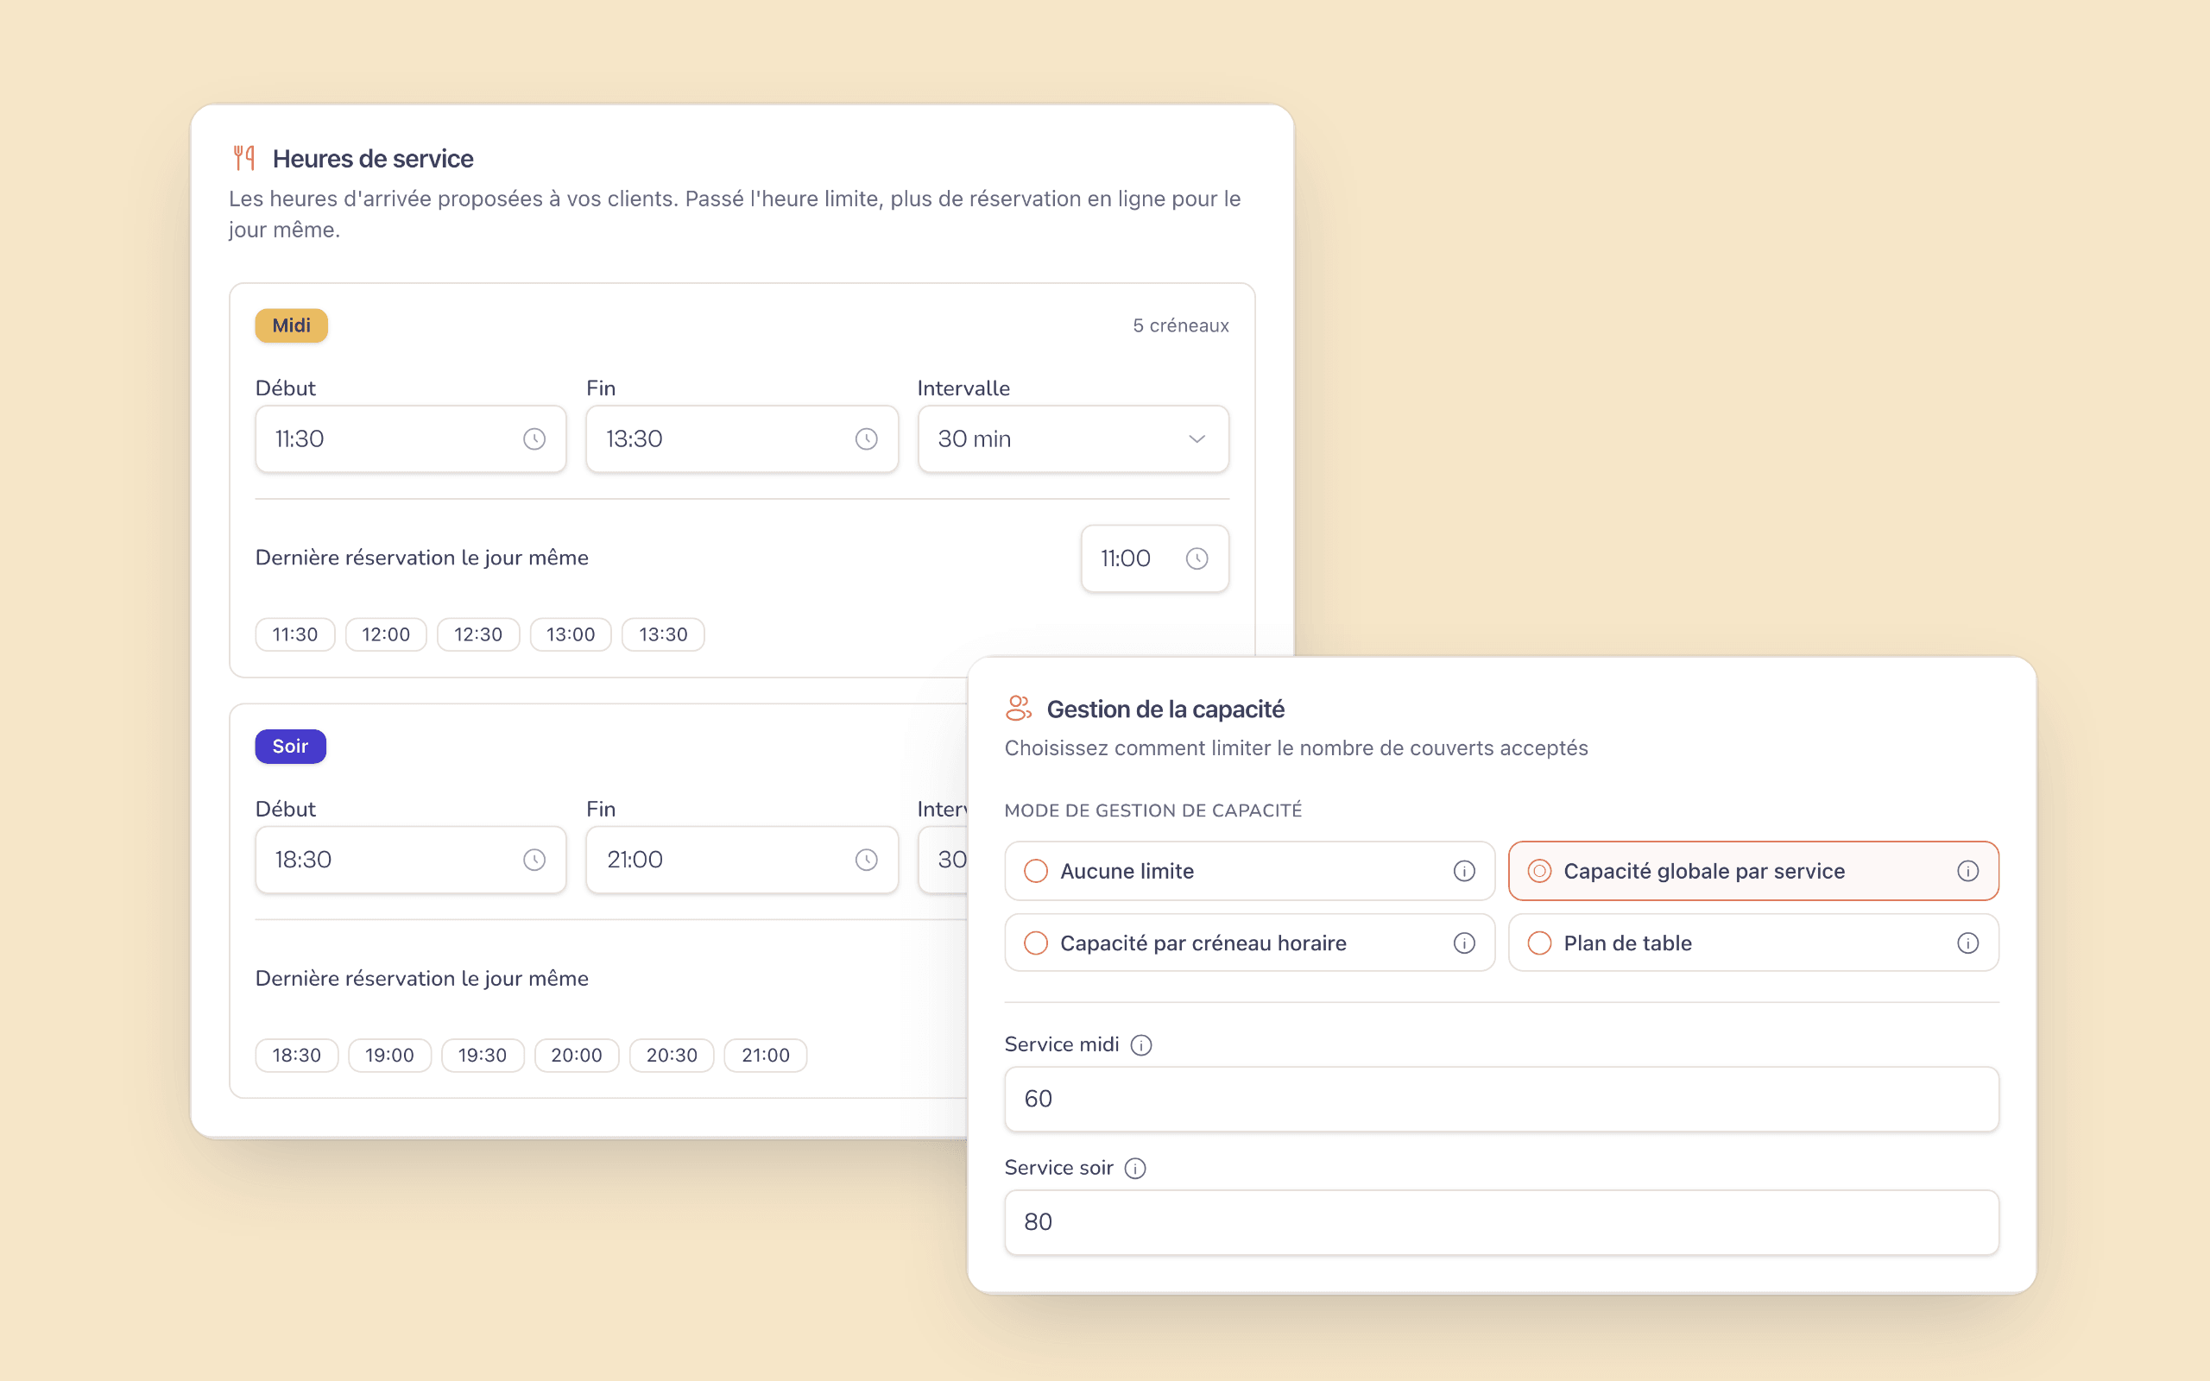Select Capacité globale par service radio option
The image size is (2210, 1381).
(x=1538, y=872)
